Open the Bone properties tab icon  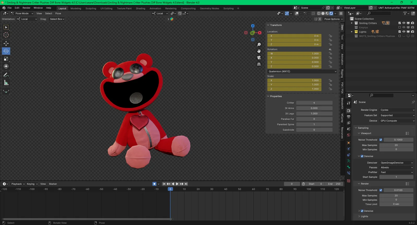(348, 167)
